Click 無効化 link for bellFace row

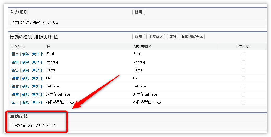click(38, 86)
